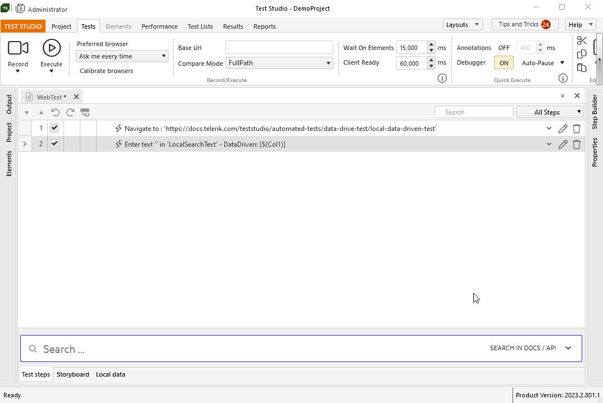Switch to the Project ribbon tab
This screenshot has height=403, width=603.
tap(61, 26)
